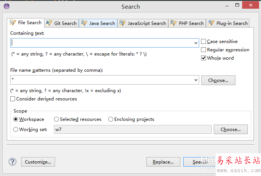261x176 pixels.
Task: Focus the Containing text input field
Action: point(102,43)
